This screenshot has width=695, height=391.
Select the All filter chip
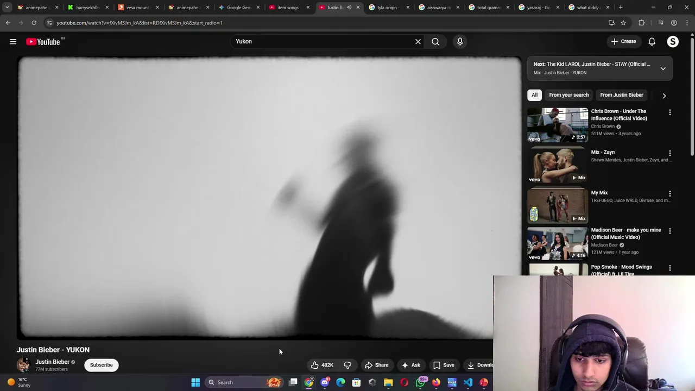[534, 95]
